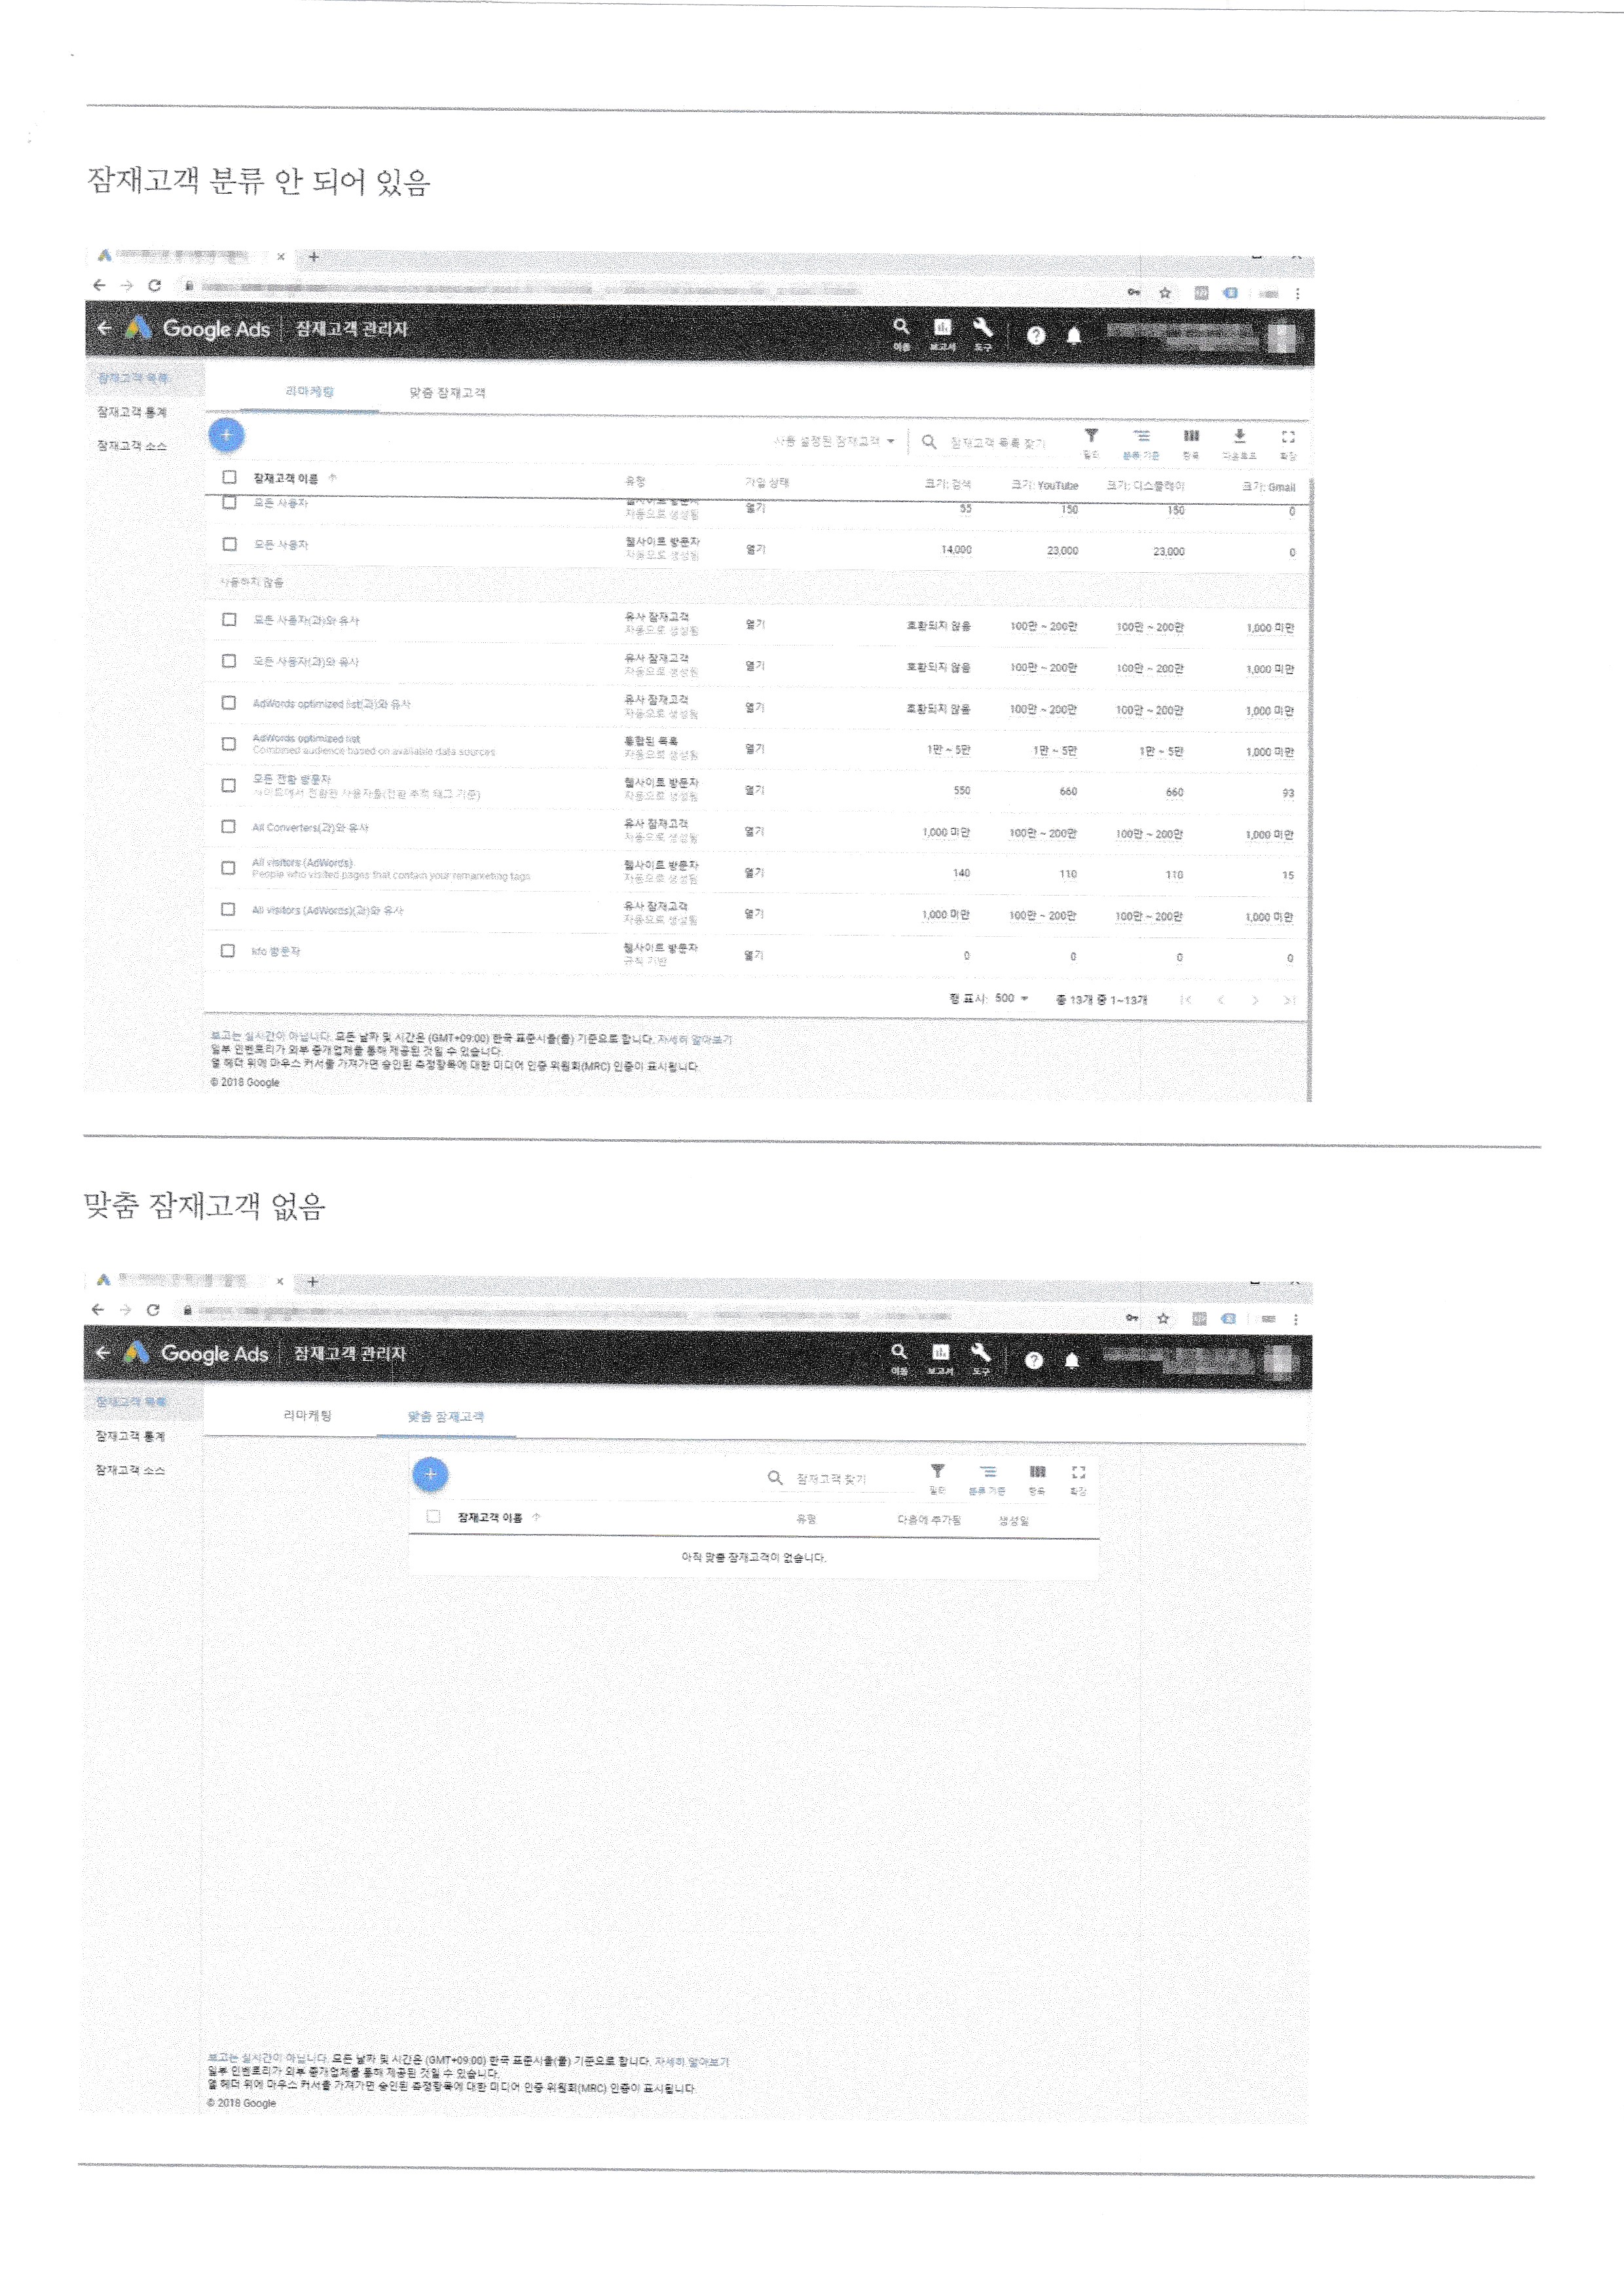Click the 보고서 chart icon in bottom screenshot header
Viewport: 1624px width, 2296px height.
(940, 1352)
